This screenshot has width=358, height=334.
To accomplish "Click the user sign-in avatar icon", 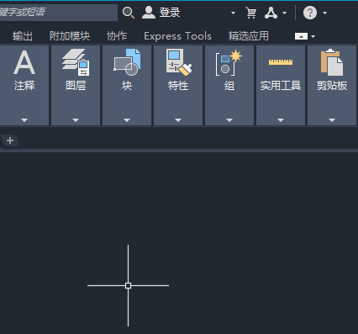I will pos(149,13).
